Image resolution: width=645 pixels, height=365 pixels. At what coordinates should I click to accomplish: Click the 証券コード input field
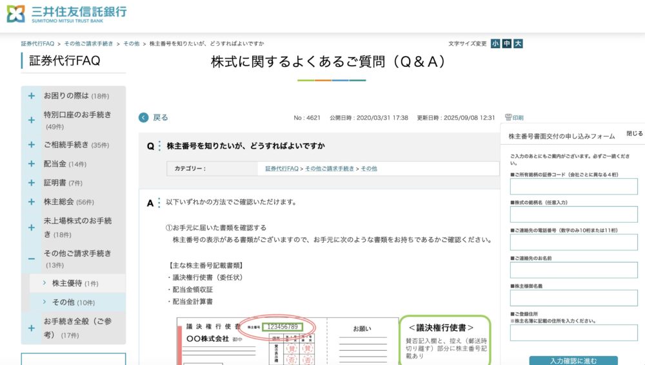pos(573,187)
